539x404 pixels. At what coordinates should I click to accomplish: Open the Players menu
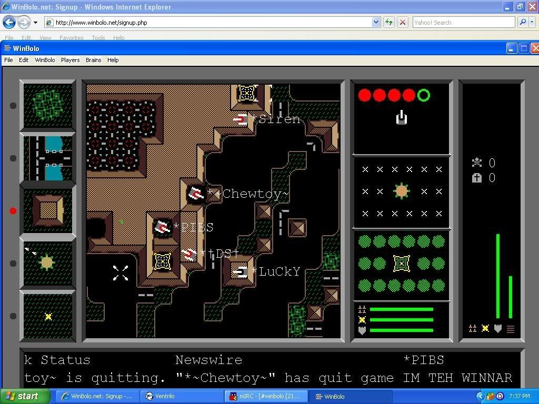click(x=70, y=60)
